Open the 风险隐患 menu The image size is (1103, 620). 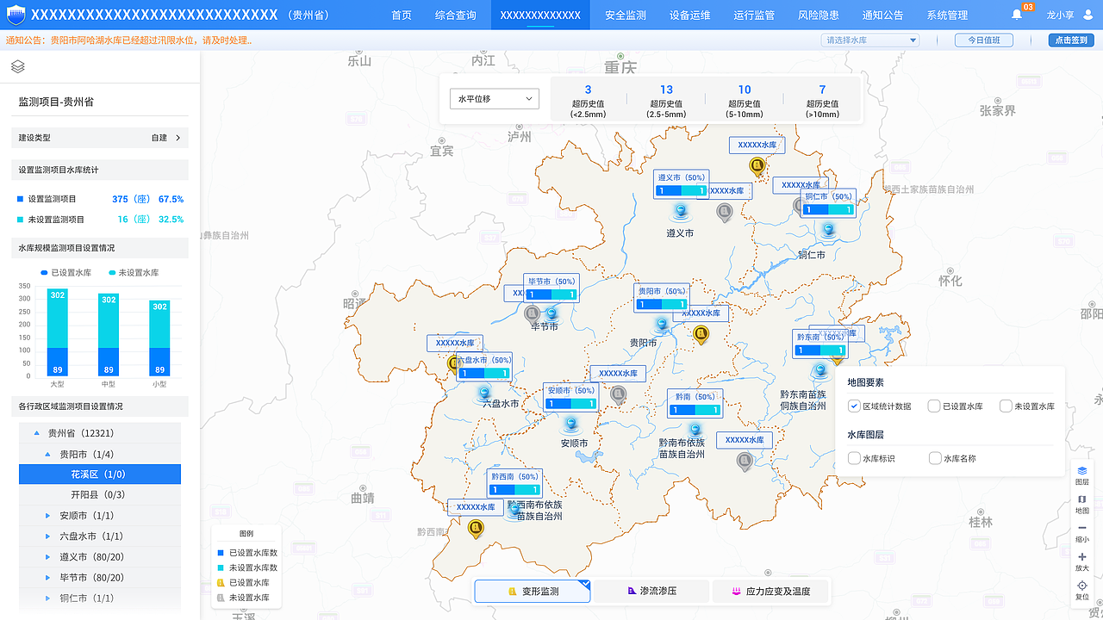pos(819,15)
